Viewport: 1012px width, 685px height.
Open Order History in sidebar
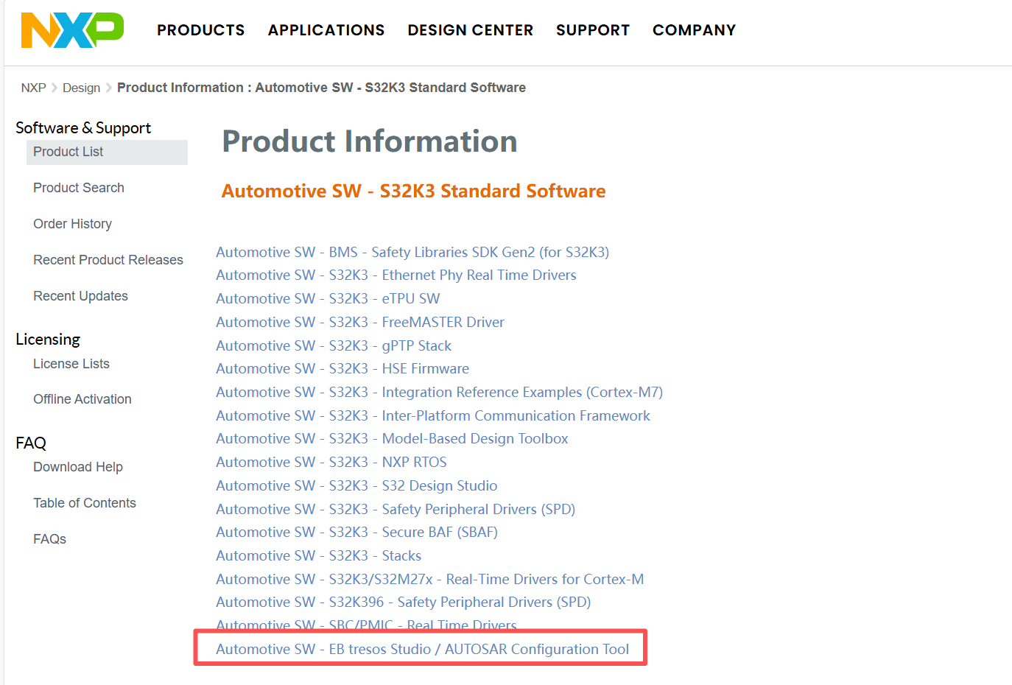pyautogui.click(x=72, y=224)
